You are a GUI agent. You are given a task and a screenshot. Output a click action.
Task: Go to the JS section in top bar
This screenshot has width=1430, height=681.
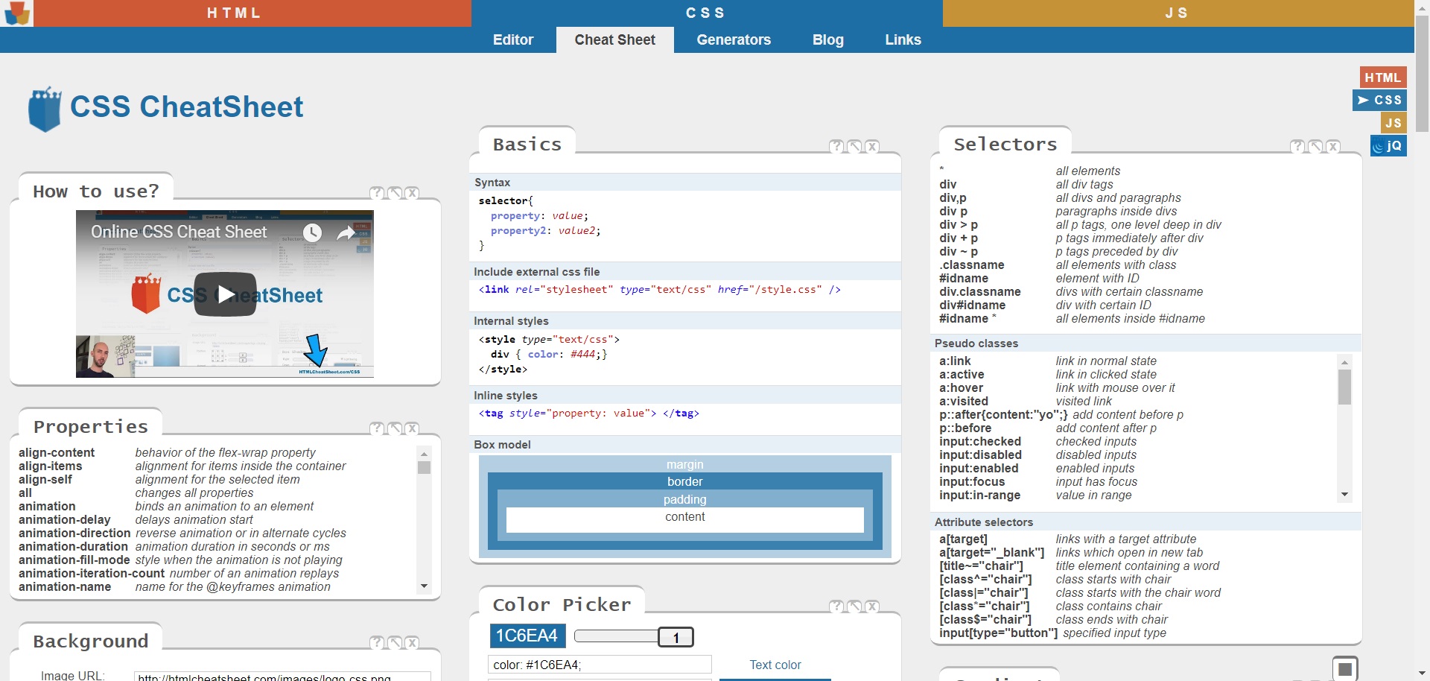point(1177,13)
